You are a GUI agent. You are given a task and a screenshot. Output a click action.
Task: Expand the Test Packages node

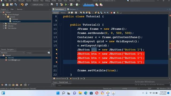coord(3,24)
